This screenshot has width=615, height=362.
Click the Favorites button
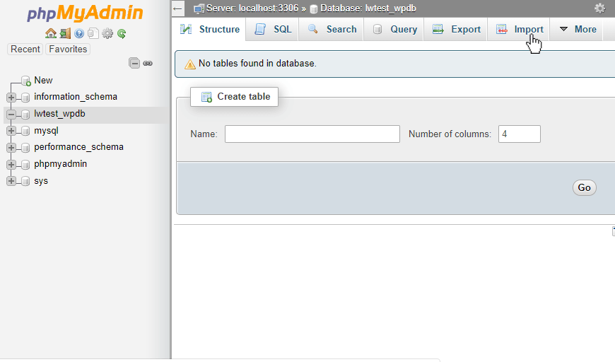(68, 49)
